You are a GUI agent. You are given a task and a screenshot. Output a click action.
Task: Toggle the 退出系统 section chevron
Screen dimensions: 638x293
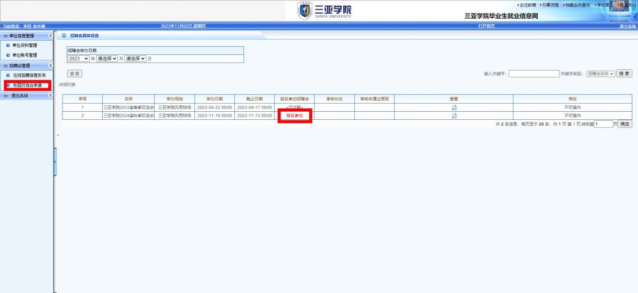[49, 95]
